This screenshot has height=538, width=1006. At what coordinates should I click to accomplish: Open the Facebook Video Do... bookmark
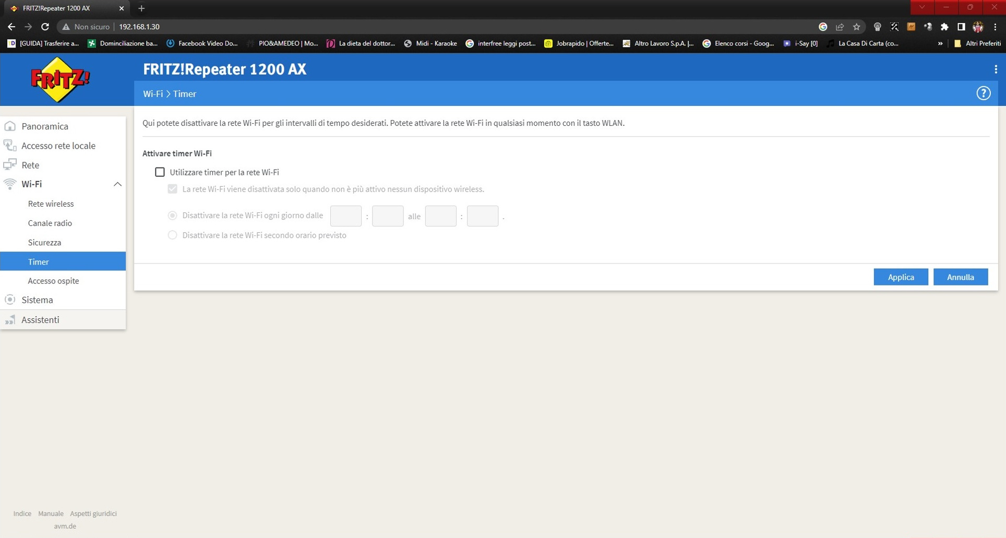[202, 43]
